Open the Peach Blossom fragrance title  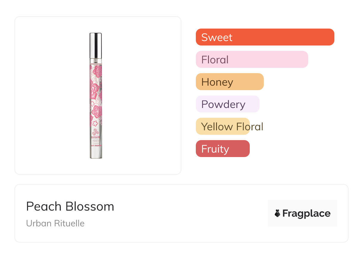(x=70, y=206)
